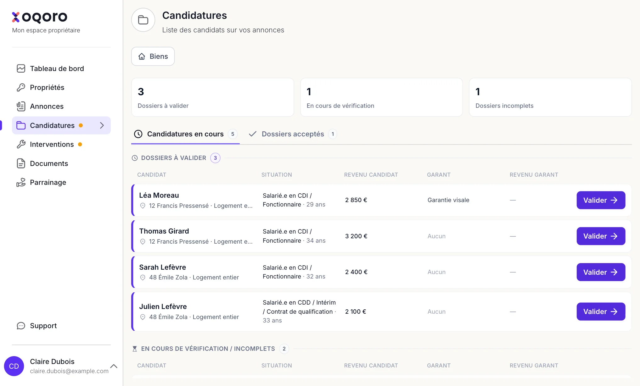Screen dimensions: 640x386
Task: Open Support menu item
Action: (61, 326)
